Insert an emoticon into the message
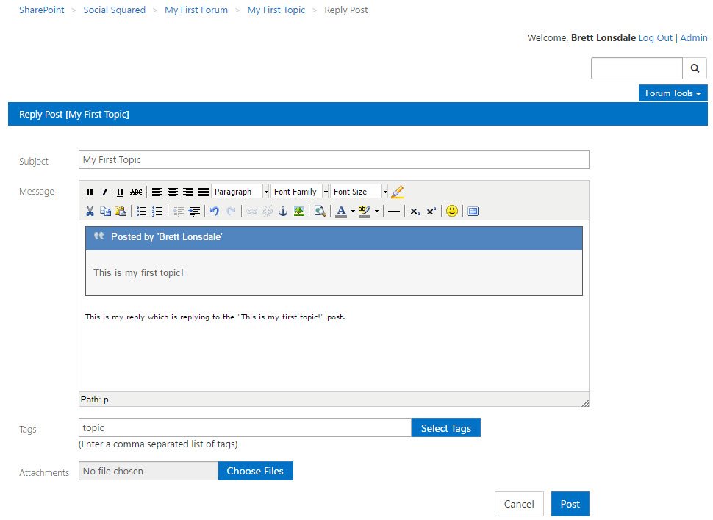 pyautogui.click(x=452, y=211)
